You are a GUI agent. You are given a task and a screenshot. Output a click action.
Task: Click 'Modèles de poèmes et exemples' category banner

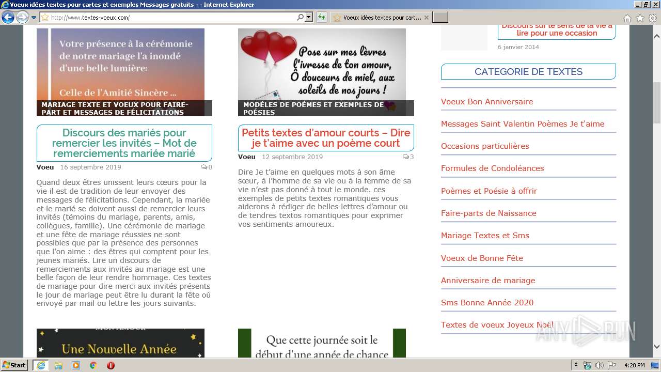(326, 108)
